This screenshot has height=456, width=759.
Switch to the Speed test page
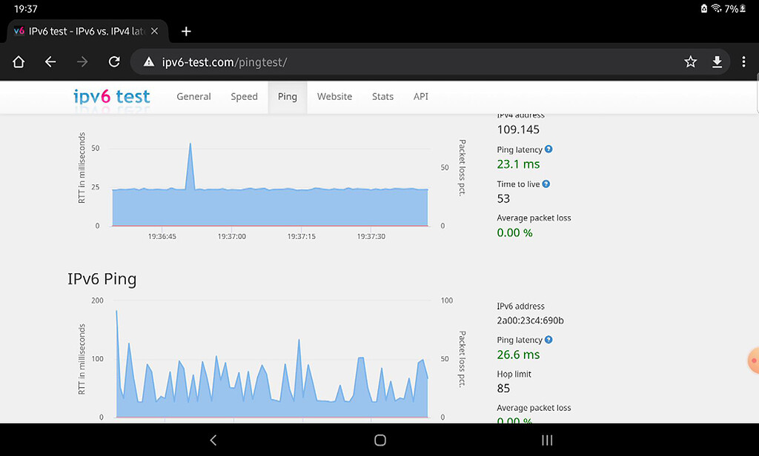[244, 96]
